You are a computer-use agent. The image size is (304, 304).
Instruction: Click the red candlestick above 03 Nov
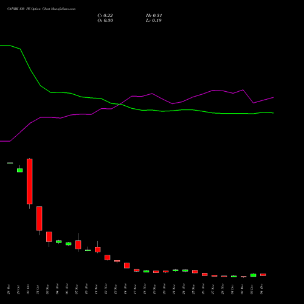tap(49, 237)
